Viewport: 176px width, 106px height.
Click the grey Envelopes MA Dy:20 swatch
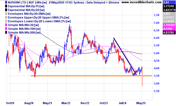[x=6, y=14]
